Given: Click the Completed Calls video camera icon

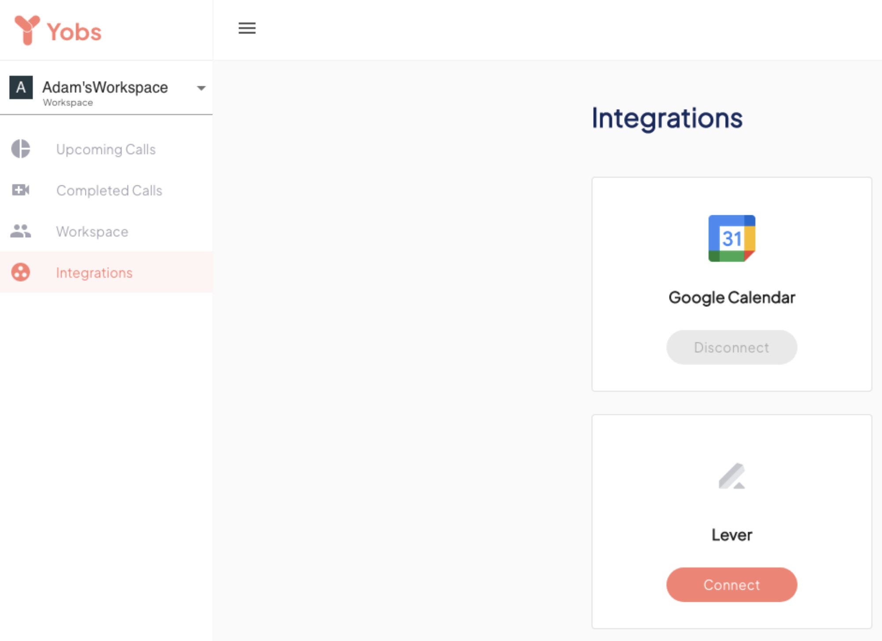Looking at the screenshot, I should coord(21,190).
